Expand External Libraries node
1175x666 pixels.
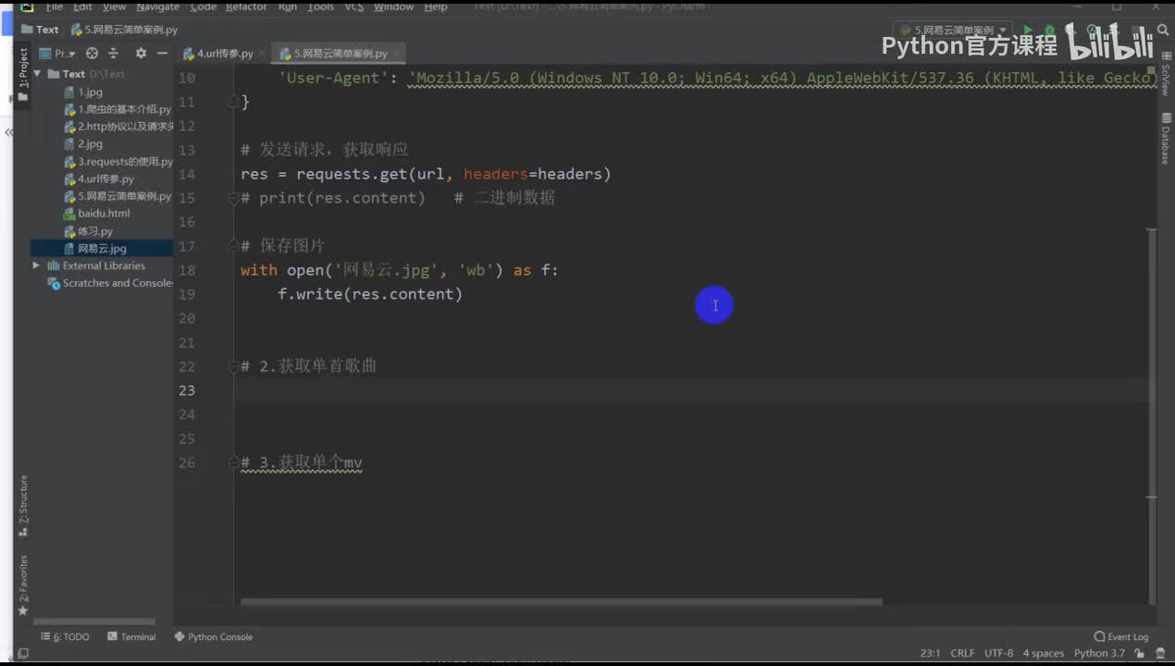tap(37, 265)
